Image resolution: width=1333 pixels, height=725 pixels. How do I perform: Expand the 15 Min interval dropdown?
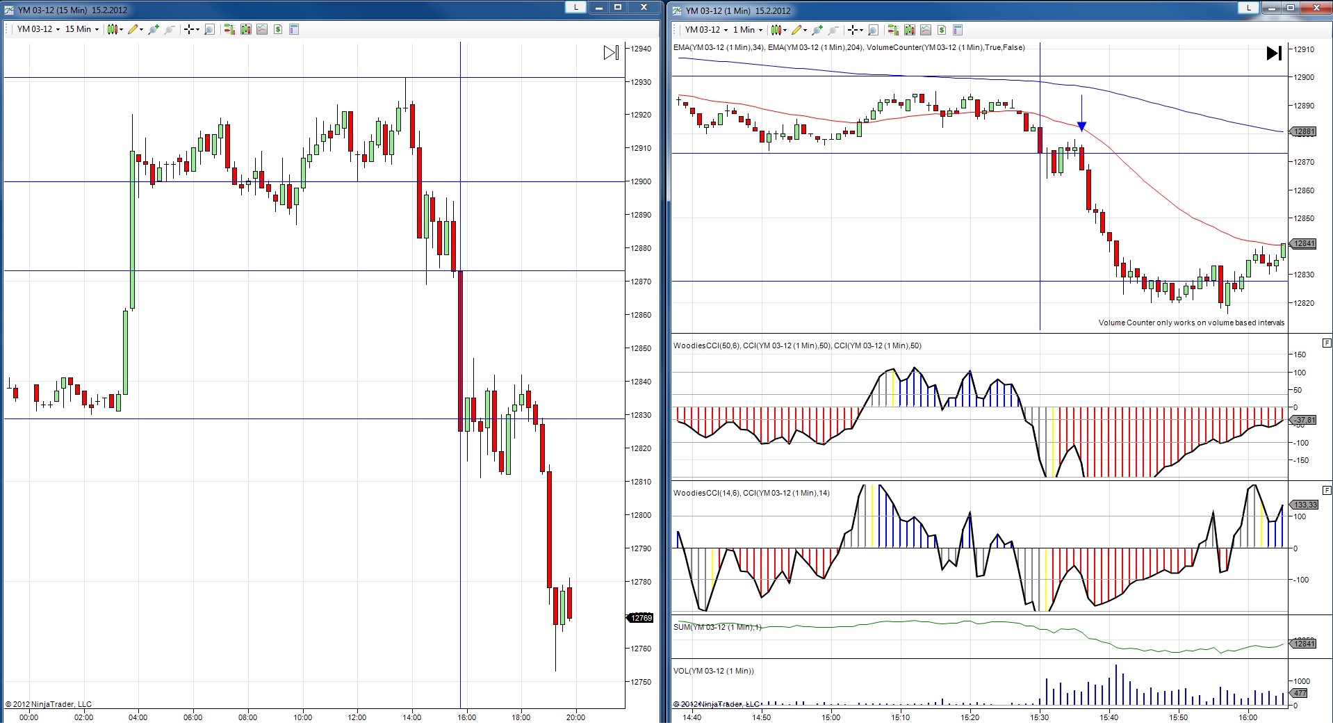[97, 29]
